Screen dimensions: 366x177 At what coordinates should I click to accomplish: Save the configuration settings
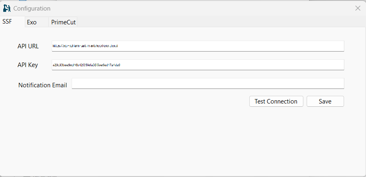(x=325, y=101)
